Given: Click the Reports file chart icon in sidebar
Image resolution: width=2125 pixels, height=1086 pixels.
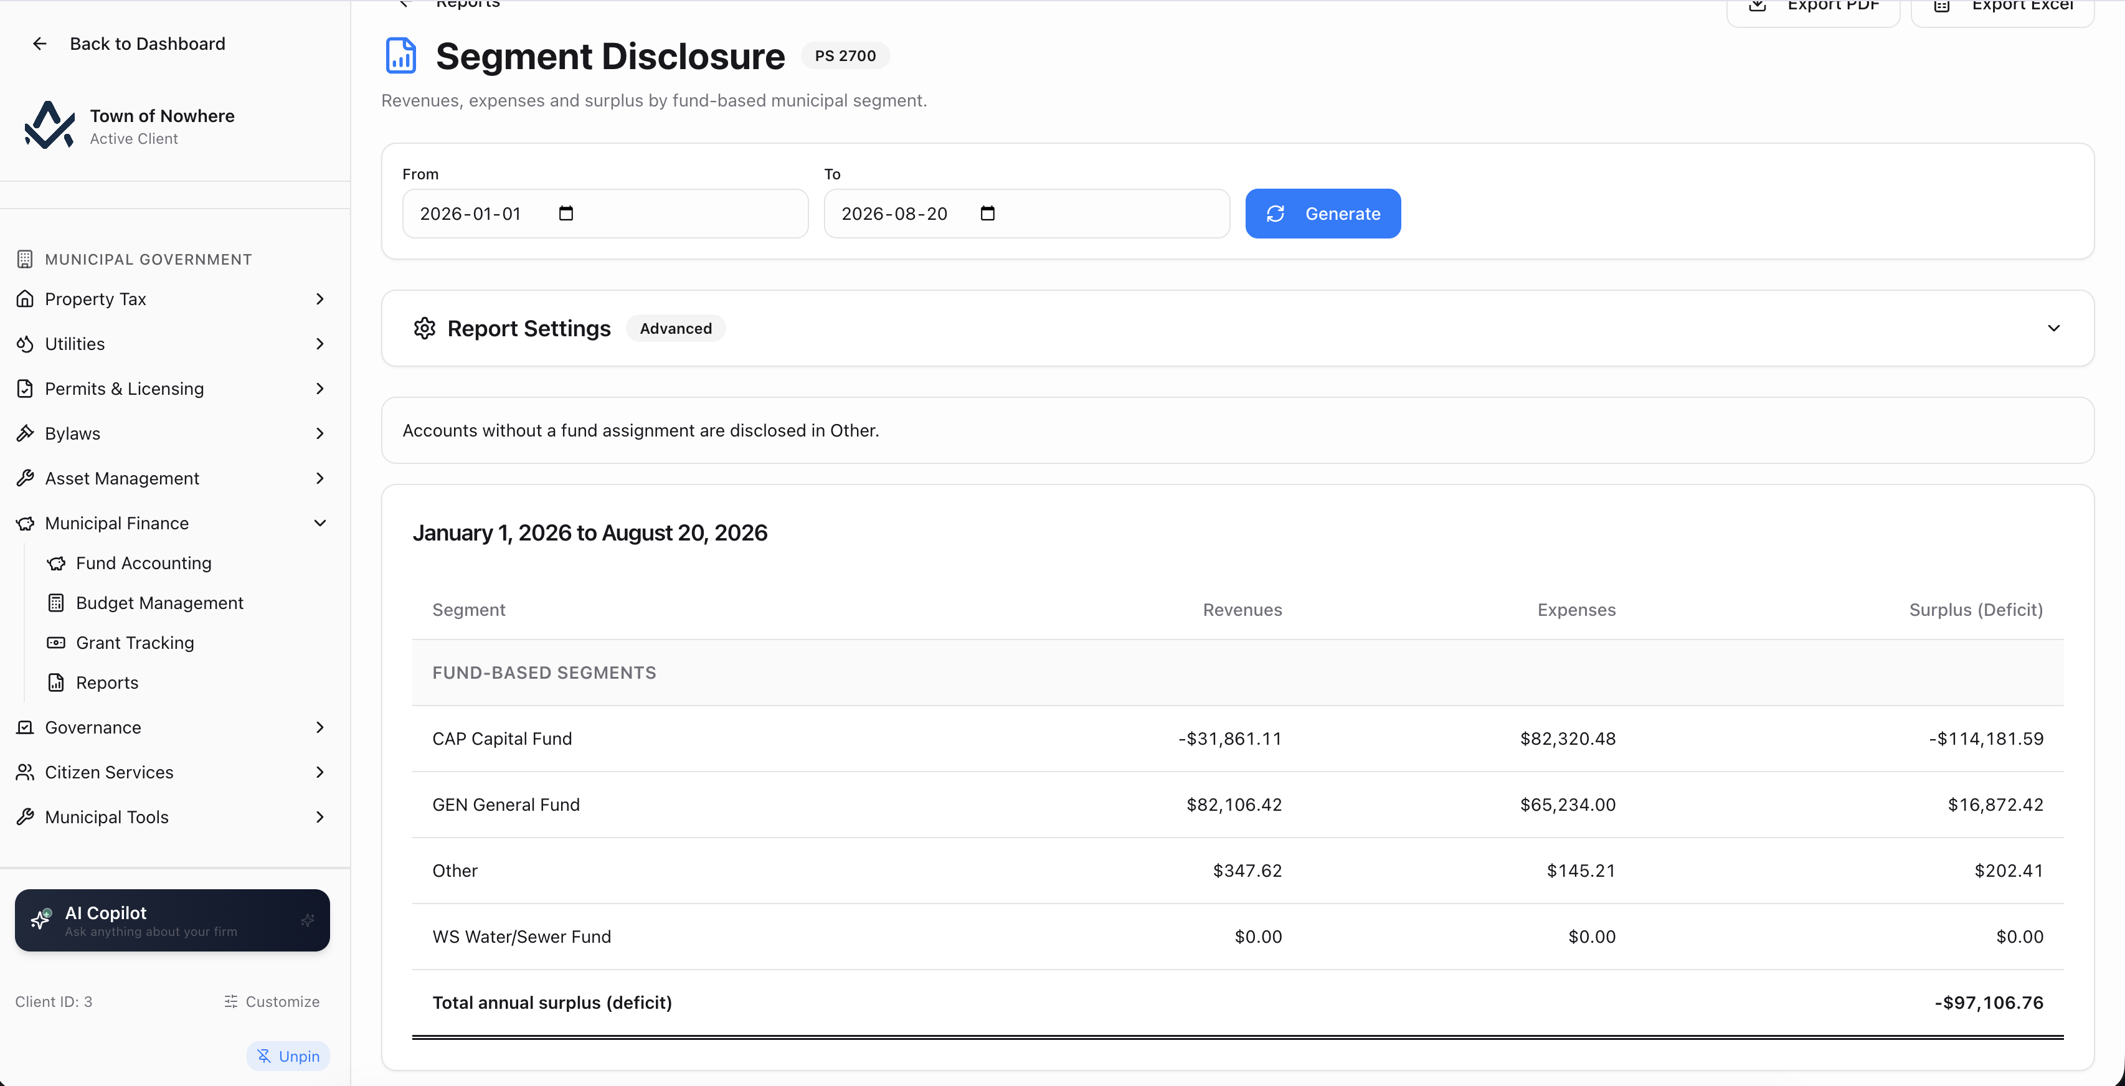Looking at the screenshot, I should pos(56,682).
